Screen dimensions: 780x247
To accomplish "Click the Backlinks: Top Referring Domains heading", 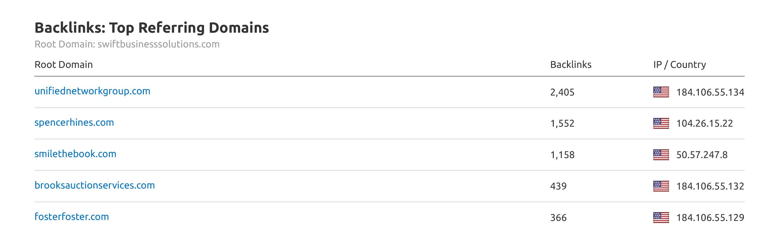I will pyautogui.click(x=152, y=28).
